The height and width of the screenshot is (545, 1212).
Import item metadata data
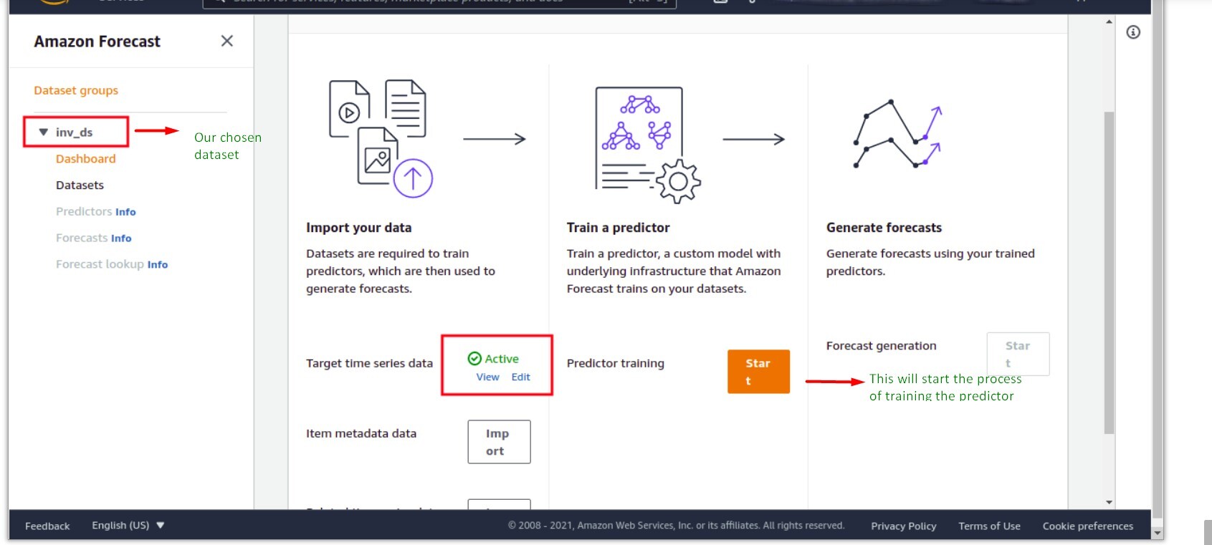499,442
